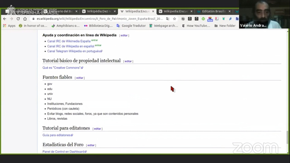Image resolution: width=290 pixels, height=163 pixels.
Task: Click Valério Andra... video thumbnail
Action: coord(264,14)
